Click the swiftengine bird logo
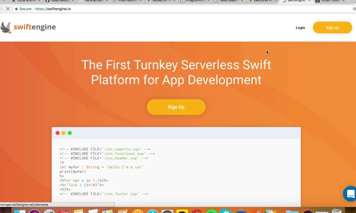Image resolution: width=356 pixels, height=213 pixels. tap(6, 28)
